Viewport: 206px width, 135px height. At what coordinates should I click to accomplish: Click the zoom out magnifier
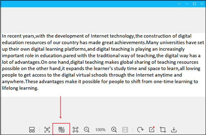pyautogui.click(x=87, y=130)
